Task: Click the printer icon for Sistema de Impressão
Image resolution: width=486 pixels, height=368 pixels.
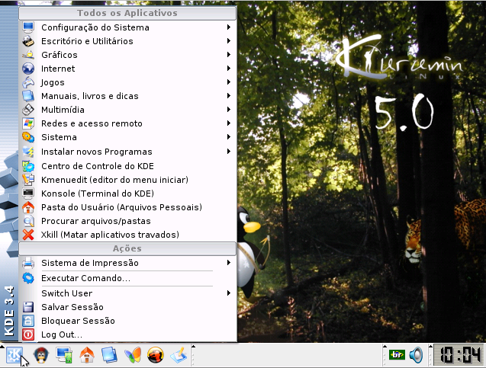Action: [x=28, y=263]
